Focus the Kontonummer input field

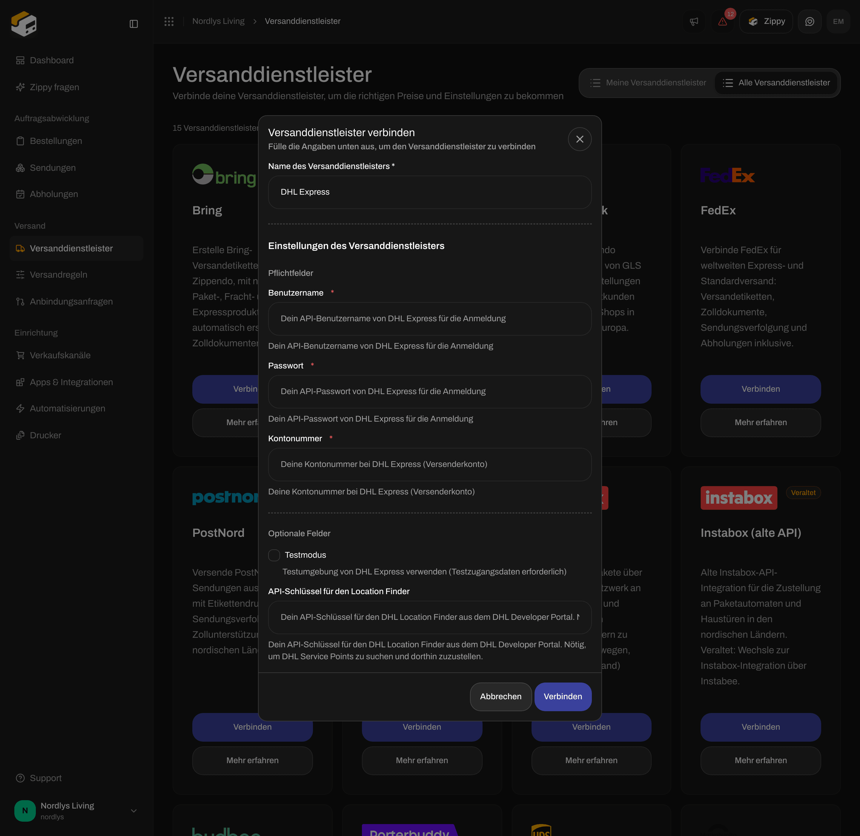point(430,465)
